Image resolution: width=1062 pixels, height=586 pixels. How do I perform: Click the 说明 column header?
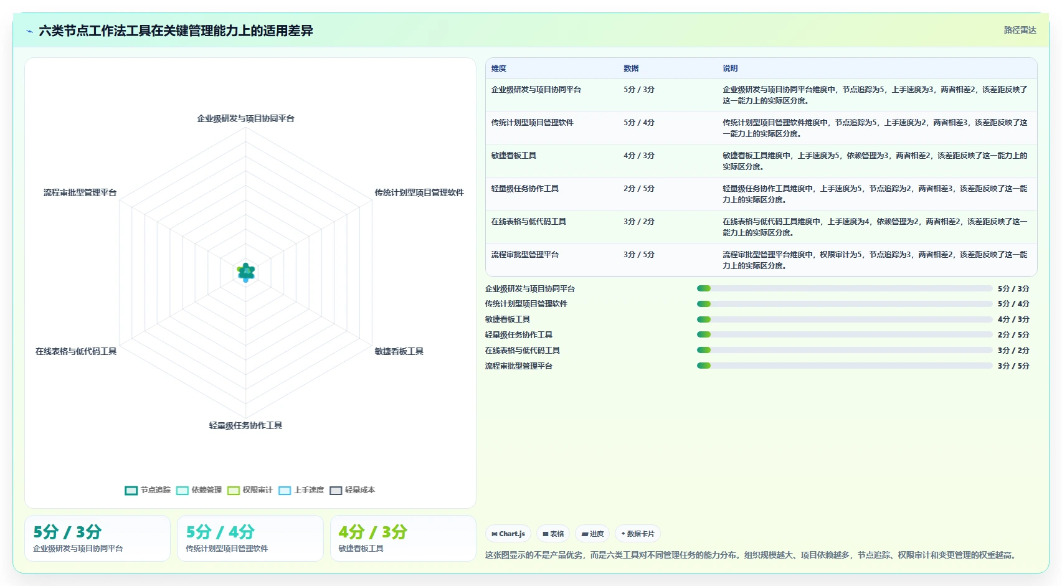(730, 69)
